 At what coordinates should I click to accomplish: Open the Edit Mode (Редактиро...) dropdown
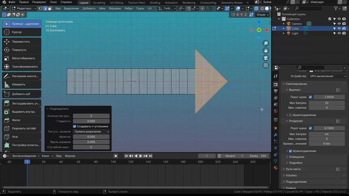pyautogui.click(x=24, y=9)
